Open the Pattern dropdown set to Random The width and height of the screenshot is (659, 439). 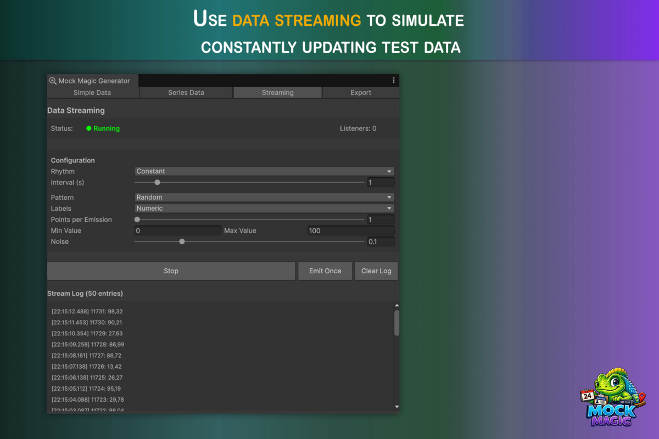(x=264, y=197)
